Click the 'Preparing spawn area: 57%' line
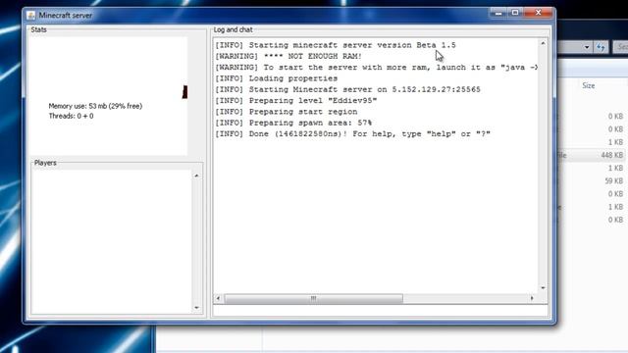Viewport: 628px width, 353px height. pyautogui.click(x=293, y=124)
